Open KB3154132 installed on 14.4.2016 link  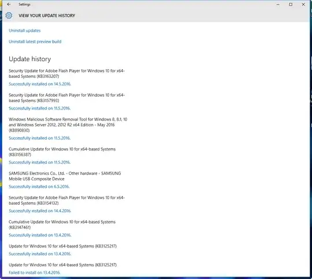click(x=40, y=210)
